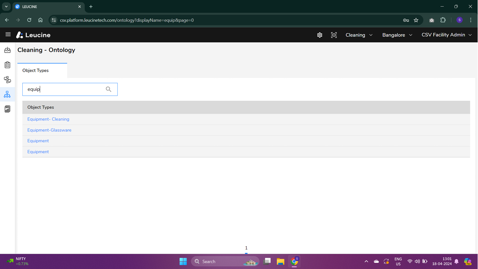Select the ontology tree sidebar icon

pos(7,95)
